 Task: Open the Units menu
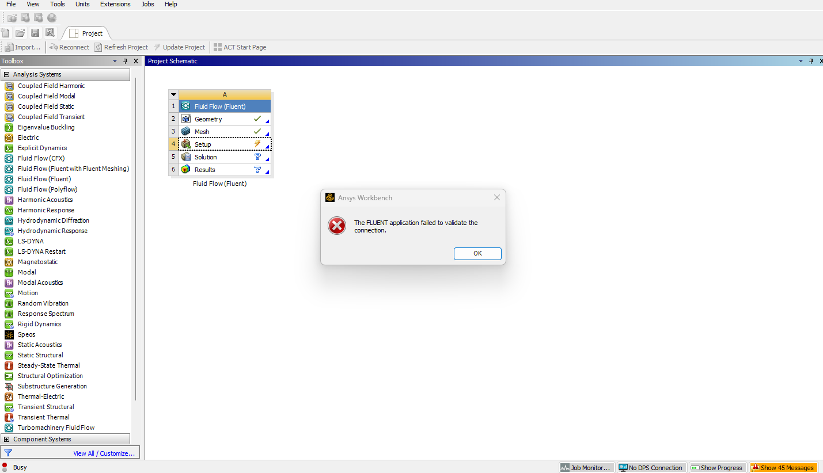[82, 4]
